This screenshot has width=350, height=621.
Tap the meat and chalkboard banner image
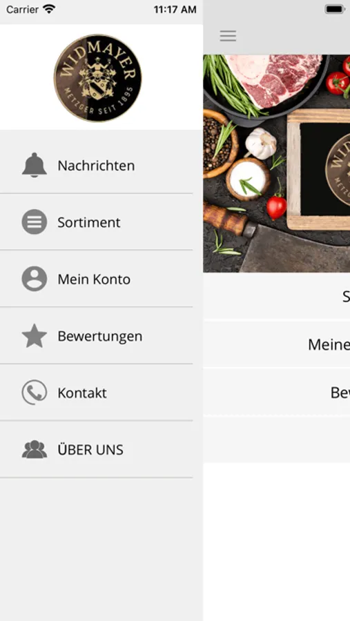click(x=277, y=163)
